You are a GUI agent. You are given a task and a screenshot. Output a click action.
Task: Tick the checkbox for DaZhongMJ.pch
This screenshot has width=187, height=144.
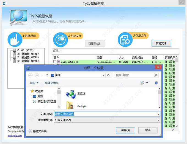[x=55, y=62]
